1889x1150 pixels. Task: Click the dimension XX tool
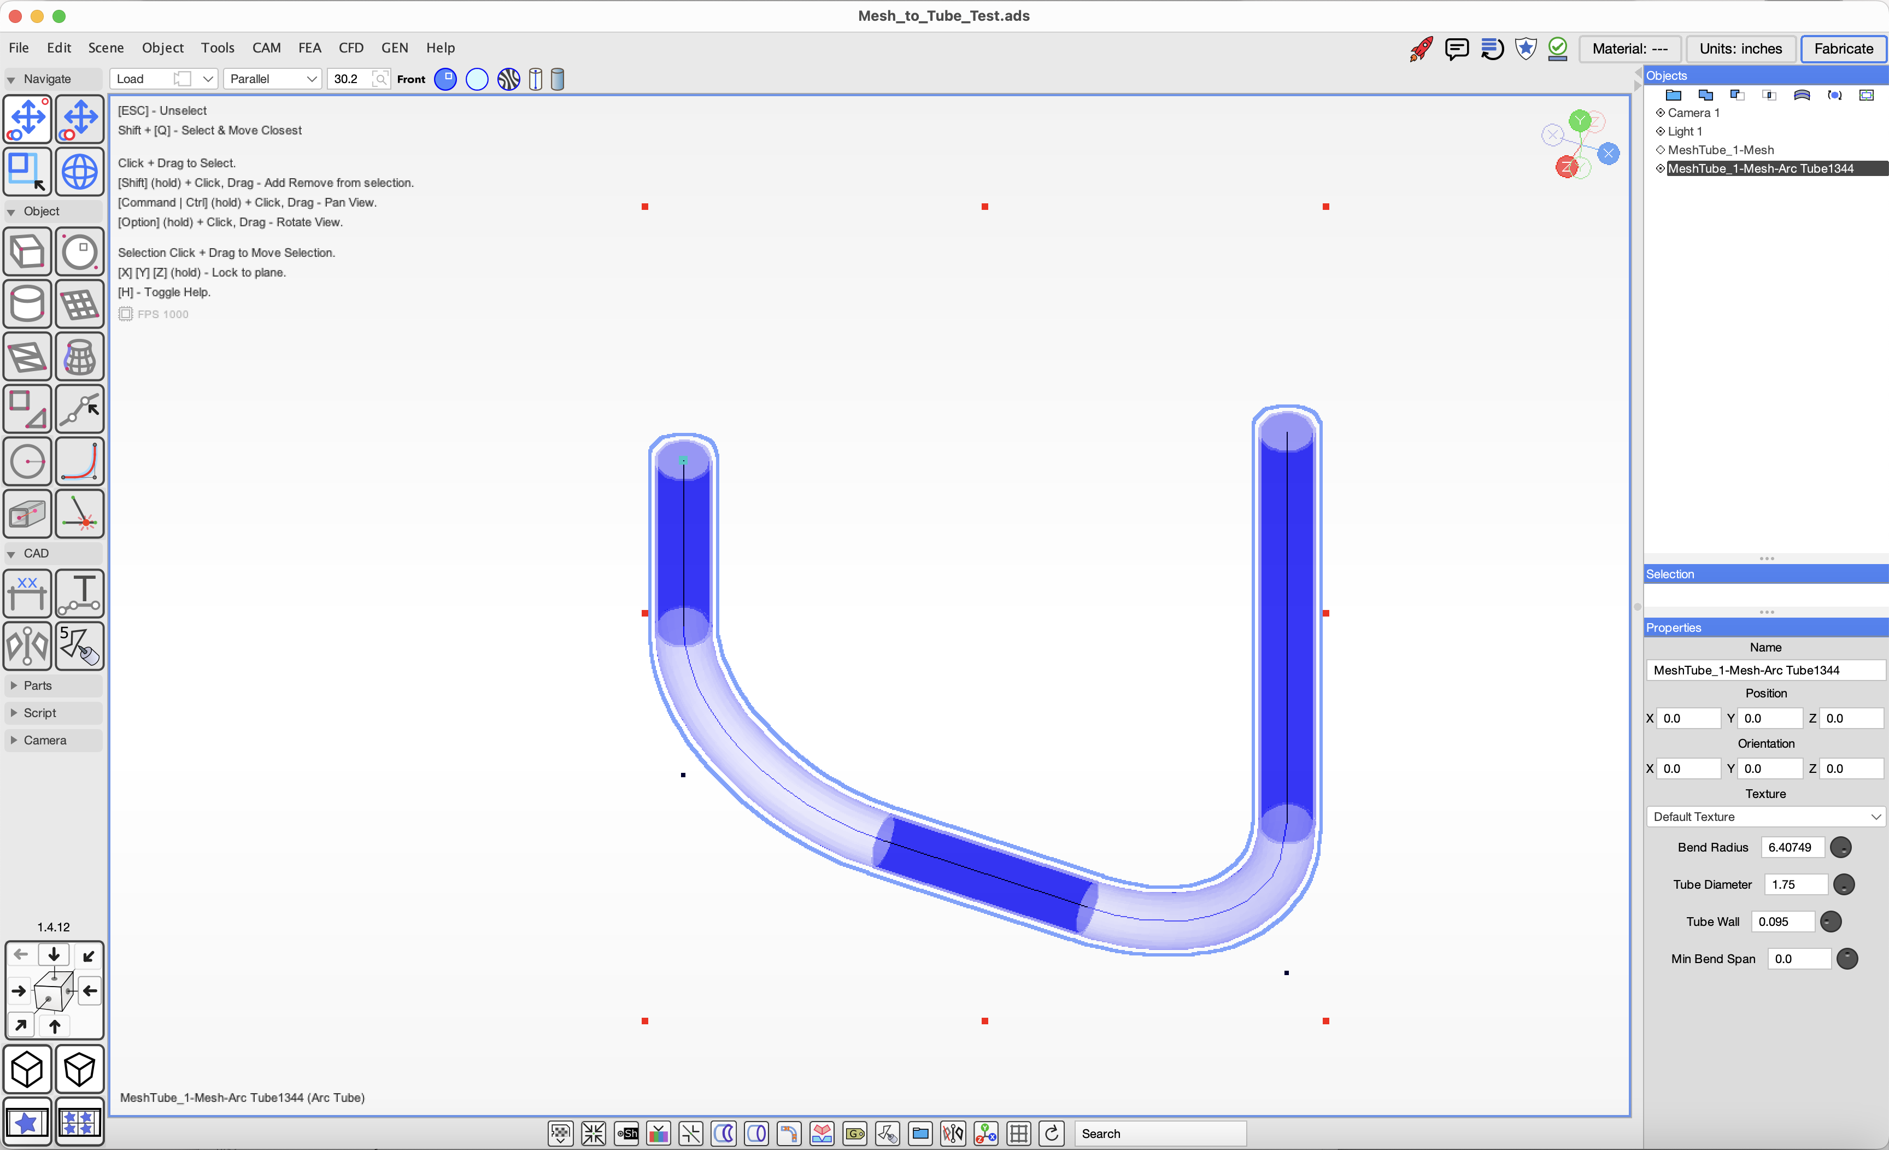(27, 594)
